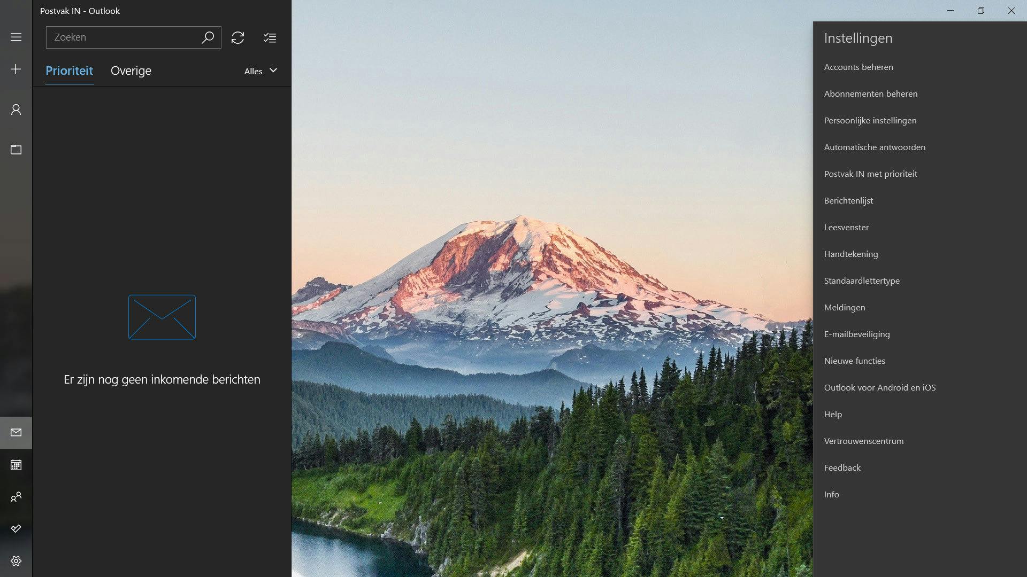
Task: Open the hamburger navigation menu
Action: 16,37
